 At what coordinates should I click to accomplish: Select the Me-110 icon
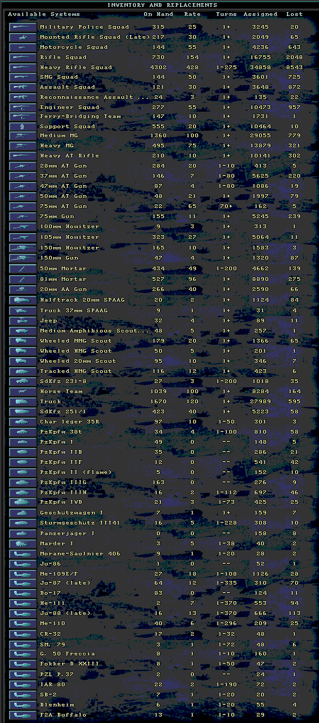click(22, 624)
